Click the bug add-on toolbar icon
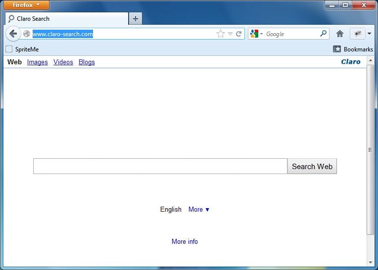The height and width of the screenshot is (270, 378). pos(358,34)
